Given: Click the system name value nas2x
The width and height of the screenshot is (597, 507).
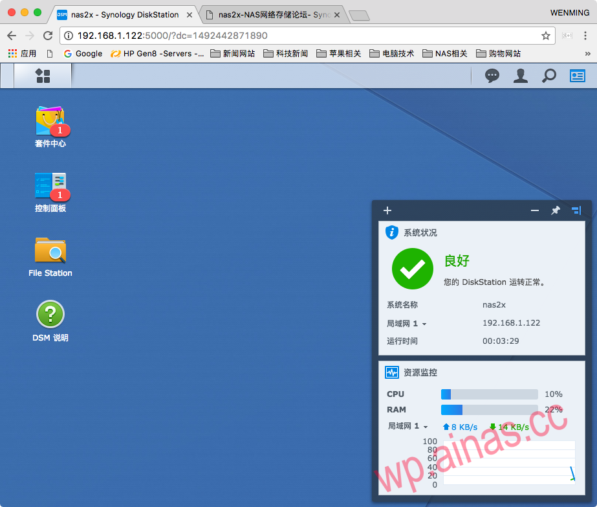Looking at the screenshot, I should (x=494, y=305).
